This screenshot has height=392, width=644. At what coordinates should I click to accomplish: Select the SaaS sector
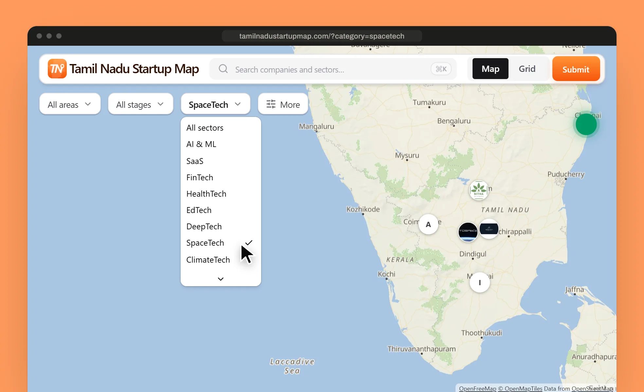221,161
